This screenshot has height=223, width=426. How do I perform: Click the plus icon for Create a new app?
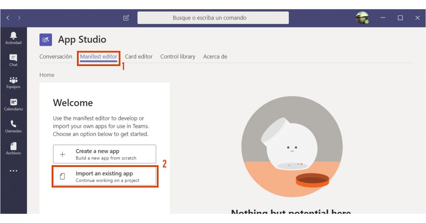click(62, 154)
